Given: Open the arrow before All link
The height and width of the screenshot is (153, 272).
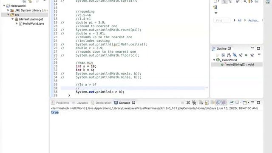Looking at the screenshot, I should click(235, 20).
